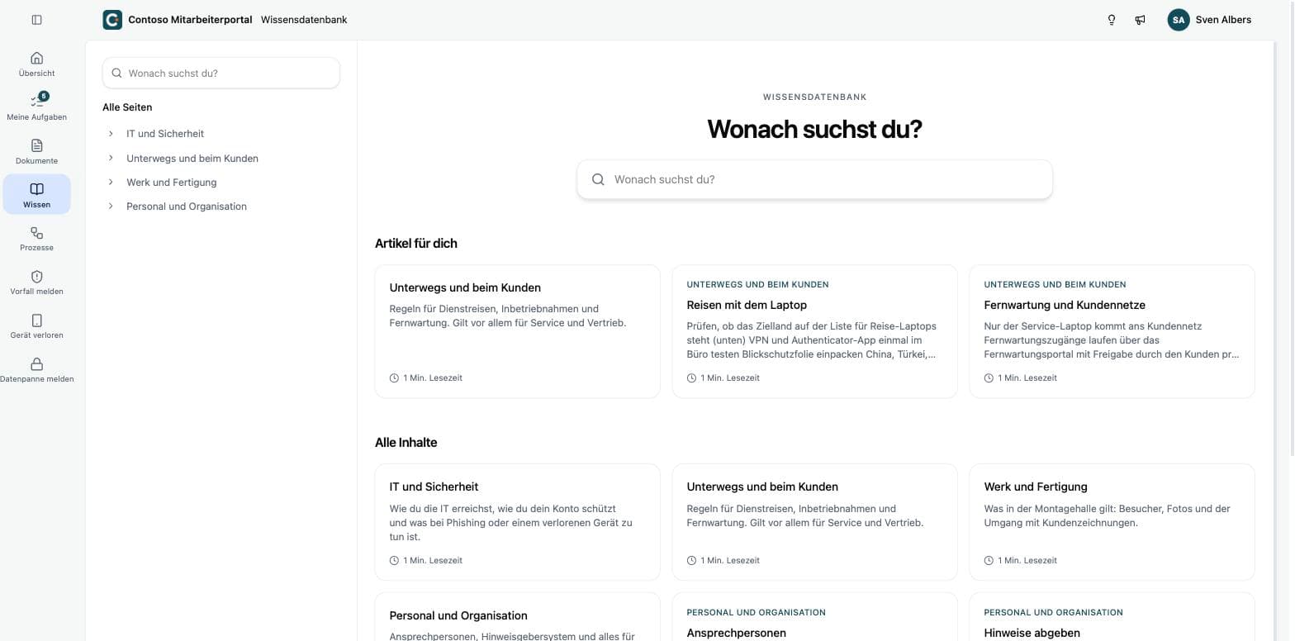Click the Artikel für dich heading
Image resolution: width=1295 pixels, height=641 pixels.
point(416,244)
